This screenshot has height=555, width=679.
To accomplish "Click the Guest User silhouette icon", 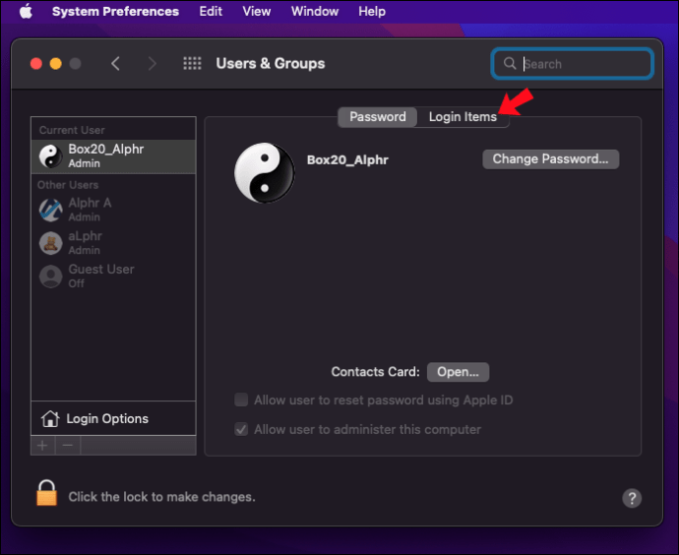I will [x=50, y=277].
